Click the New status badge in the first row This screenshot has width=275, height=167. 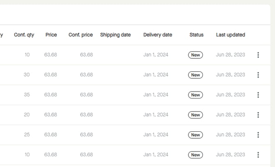[x=195, y=55]
